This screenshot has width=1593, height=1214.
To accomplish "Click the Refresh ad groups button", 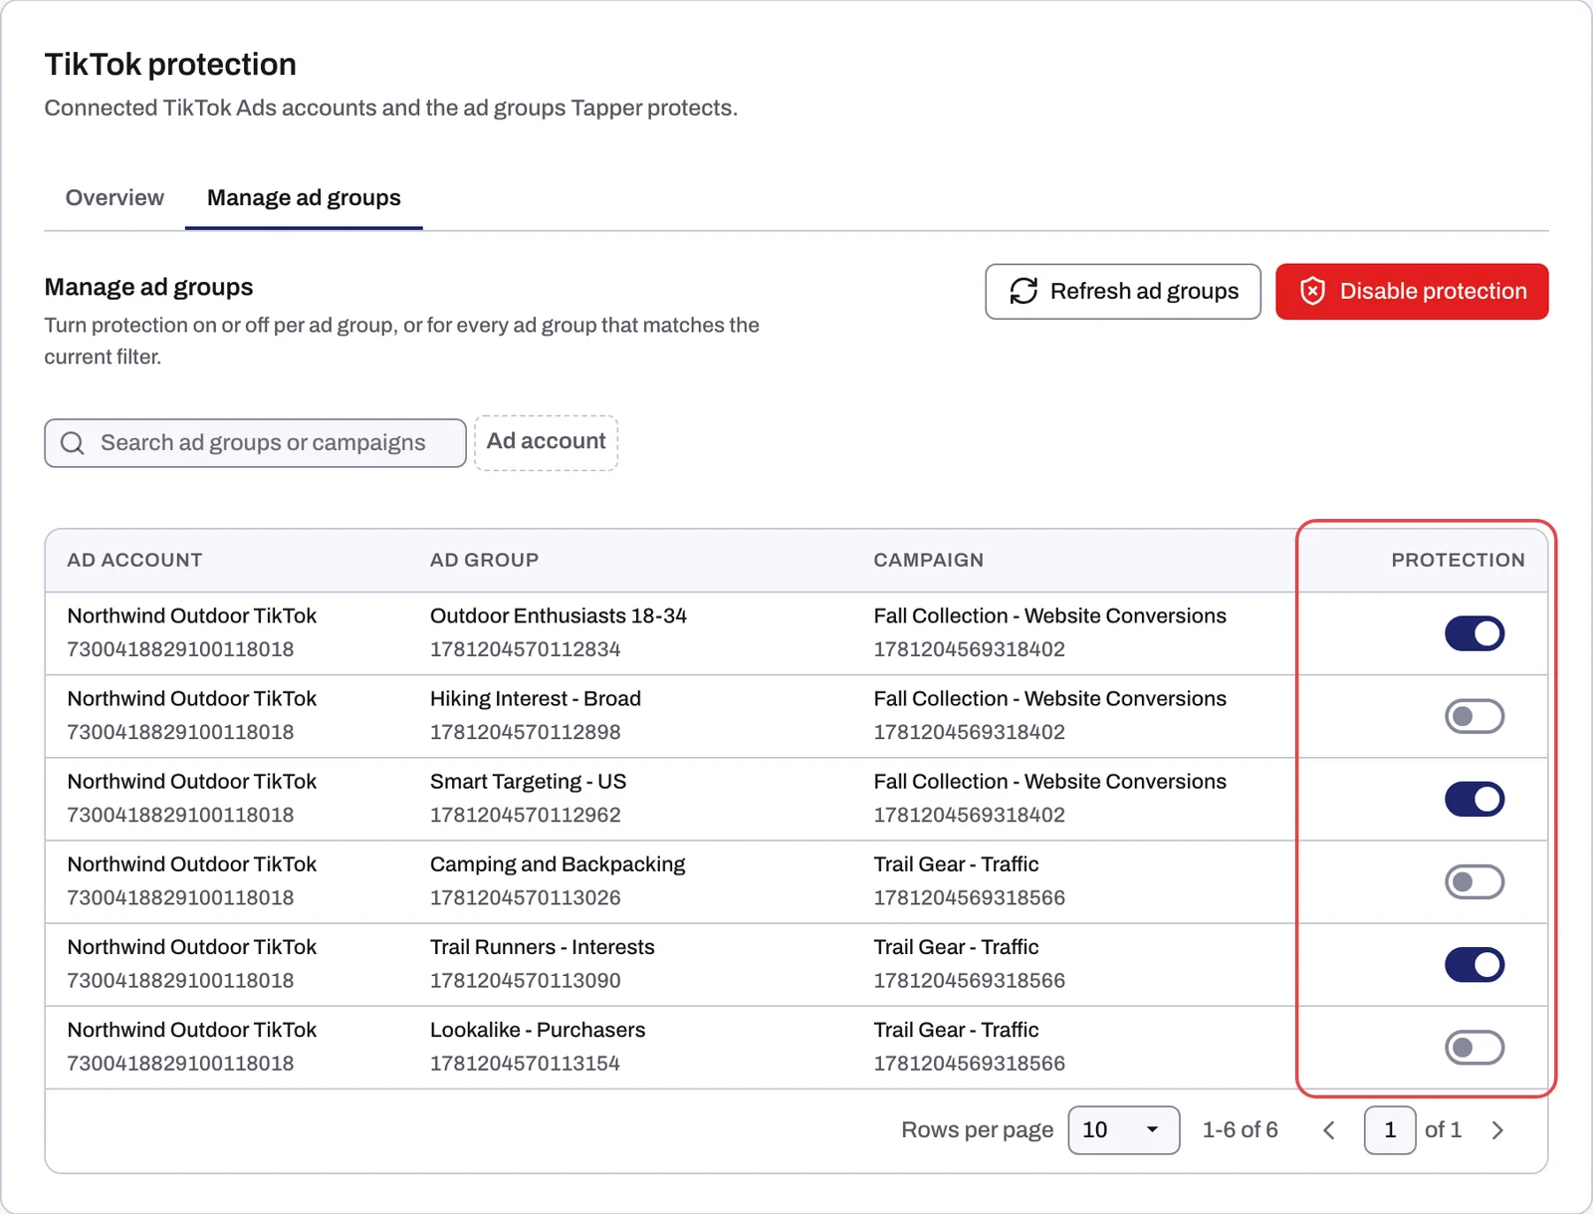I will [1123, 292].
